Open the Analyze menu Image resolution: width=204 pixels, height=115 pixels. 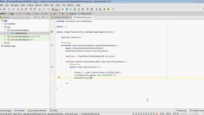coord(30,5)
